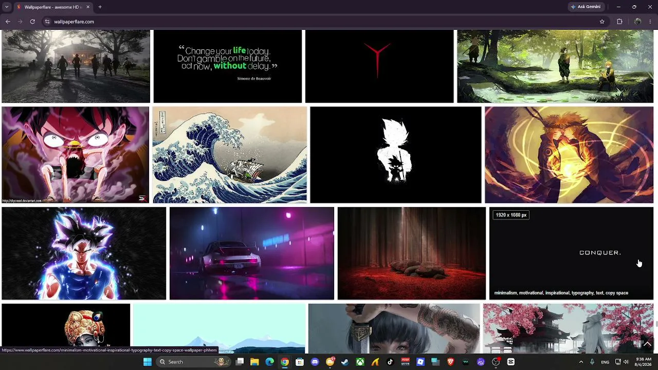Open a new browser tab
The width and height of the screenshot is (658, 370).
100,7
